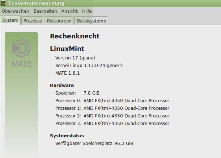This screenshot has width=221, height=158.
Task: Click the System Monitor title bar icon
Action: click(3, 3)
